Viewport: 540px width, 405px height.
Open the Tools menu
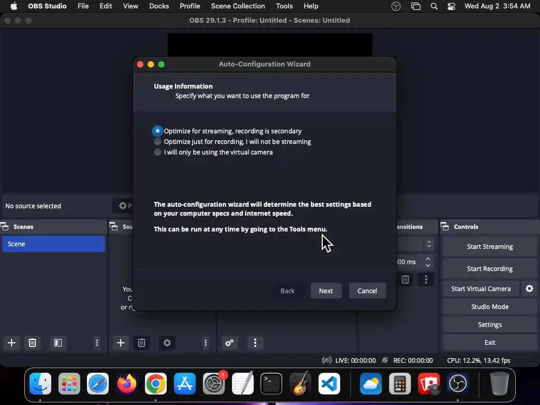284,6
